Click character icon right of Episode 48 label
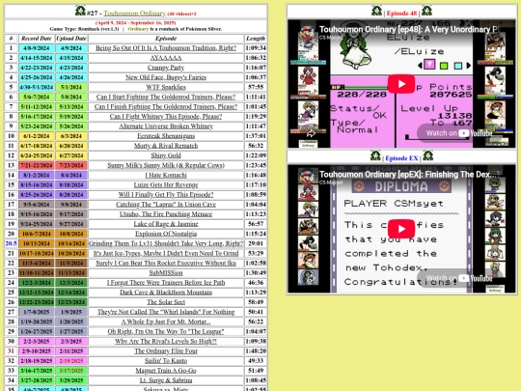Screen dimensions: 521x391 point(426,11)
